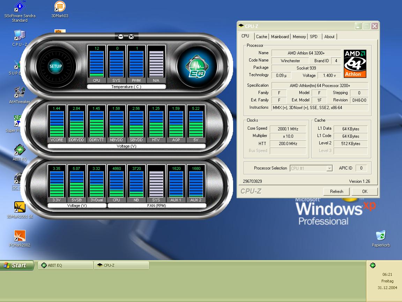Open the 3DMark03 desktop shortcut

coord(60,7)
